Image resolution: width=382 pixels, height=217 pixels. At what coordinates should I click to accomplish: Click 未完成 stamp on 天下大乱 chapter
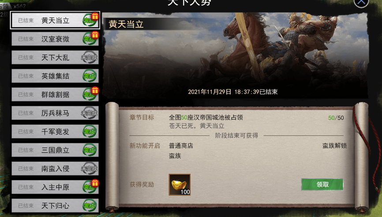pyautogui.click(x=89, y=57)
